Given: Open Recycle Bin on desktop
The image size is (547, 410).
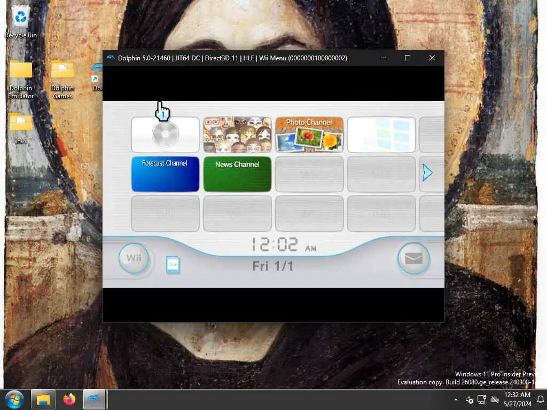Looking at the screenshot, I should coord(21,22).
